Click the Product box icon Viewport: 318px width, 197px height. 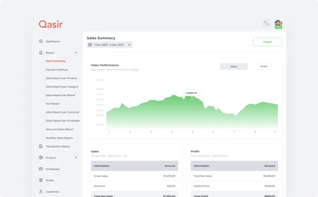click(41, 158)
